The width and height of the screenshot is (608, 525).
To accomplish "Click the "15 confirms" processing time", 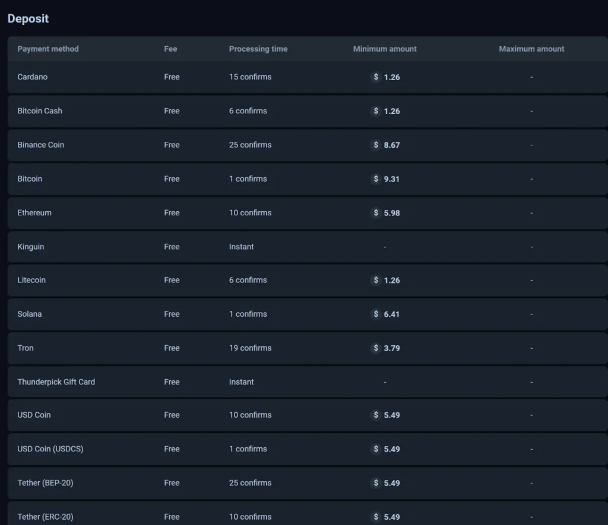I will click(x=250, y=77).
